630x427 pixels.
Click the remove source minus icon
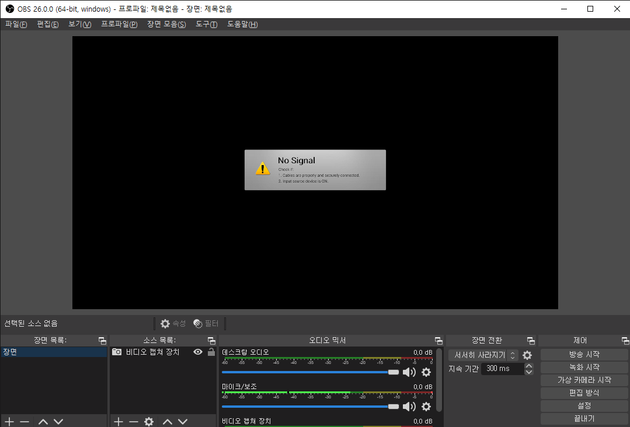(x=133, y=421)
